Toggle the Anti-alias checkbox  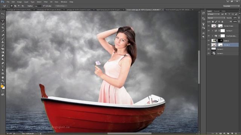44,6
